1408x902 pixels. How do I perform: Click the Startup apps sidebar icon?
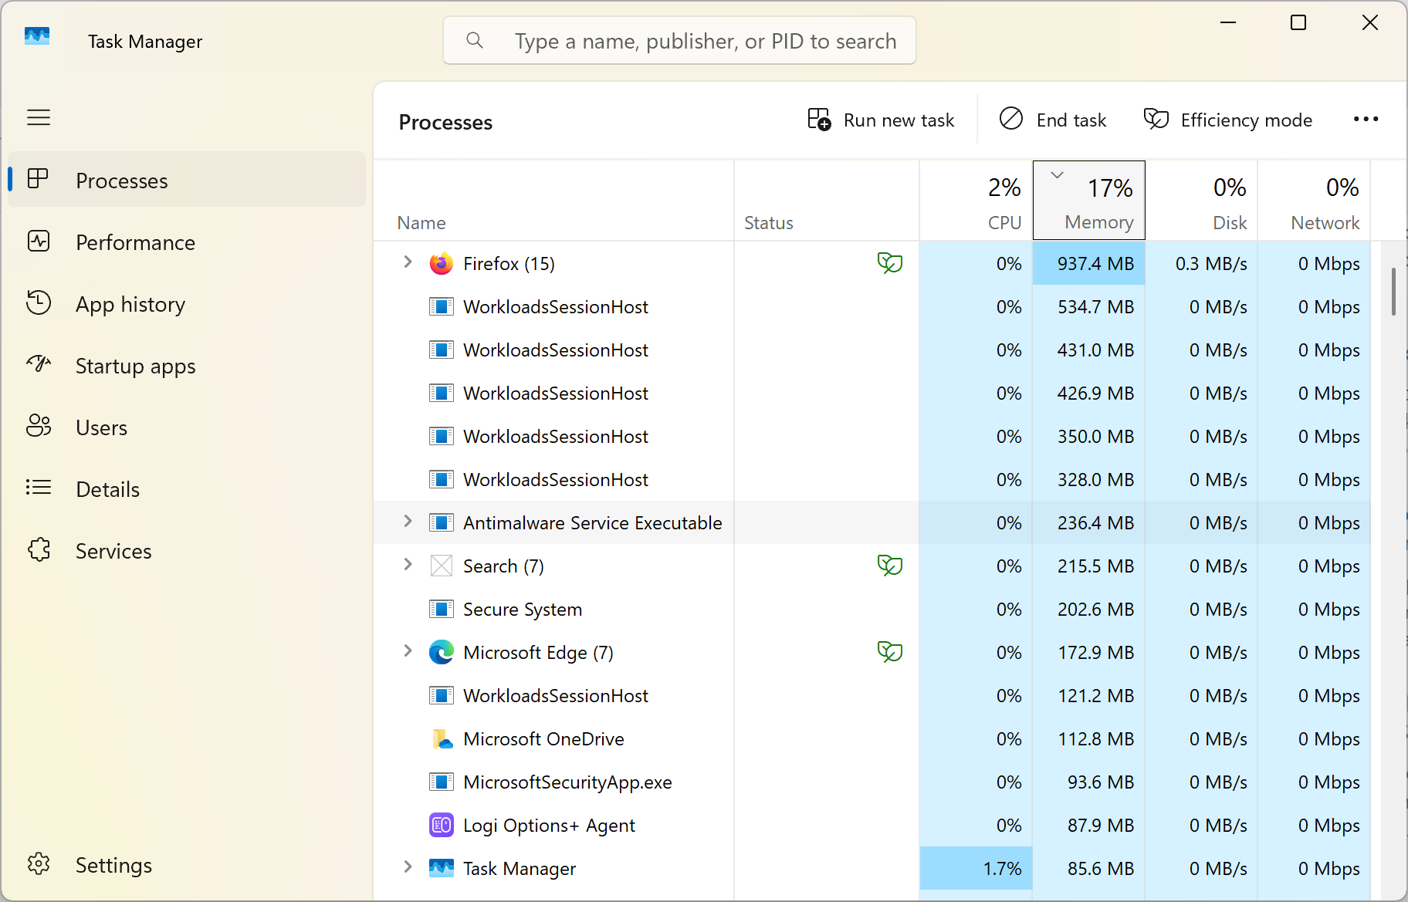coord(39,363)
